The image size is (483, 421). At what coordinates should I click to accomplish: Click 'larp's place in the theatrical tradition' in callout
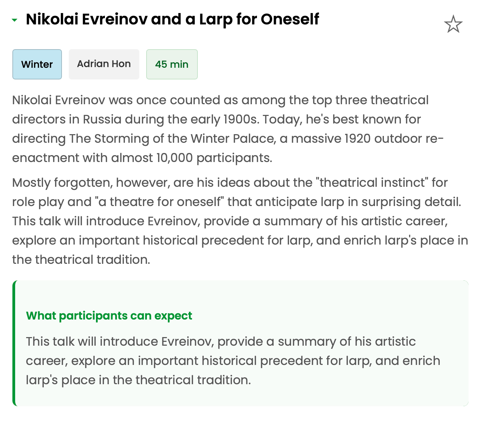[138, 380]
